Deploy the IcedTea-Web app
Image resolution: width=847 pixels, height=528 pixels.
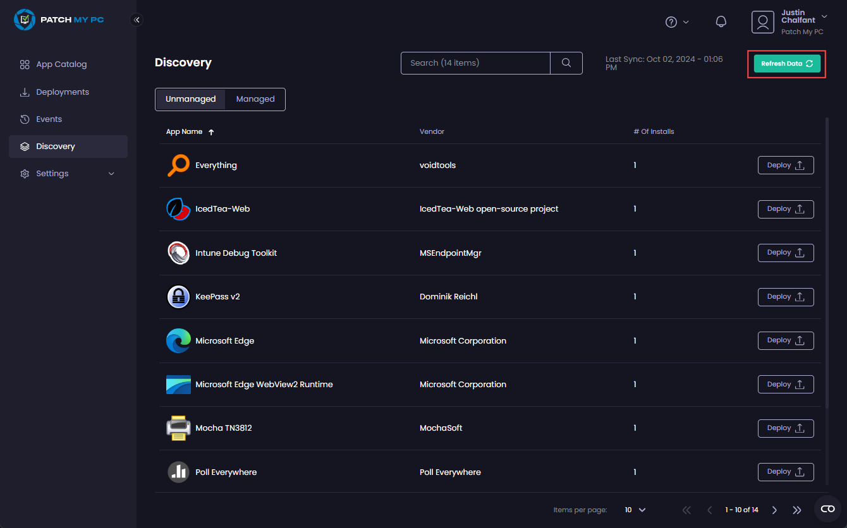785,209
